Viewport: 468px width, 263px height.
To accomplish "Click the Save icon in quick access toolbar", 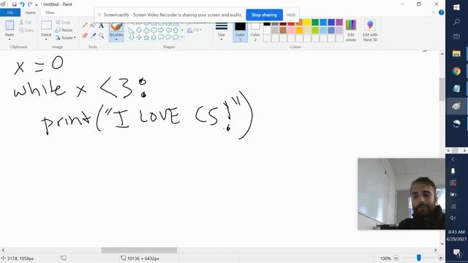I will click(14, 4).
